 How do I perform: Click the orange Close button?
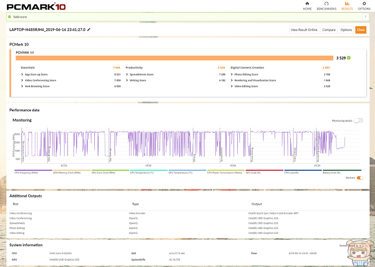pos(361,30)
